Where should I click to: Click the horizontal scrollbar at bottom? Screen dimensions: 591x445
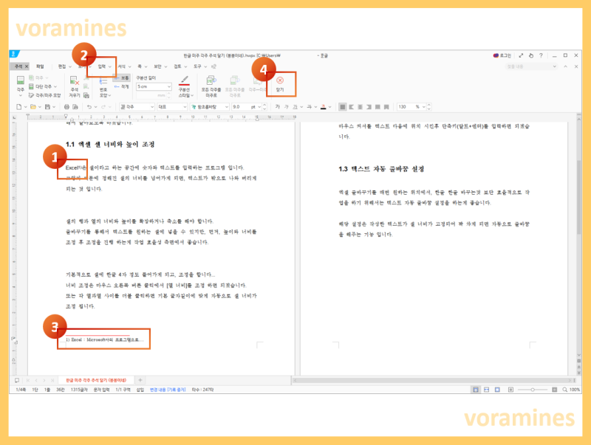[434, 380]
